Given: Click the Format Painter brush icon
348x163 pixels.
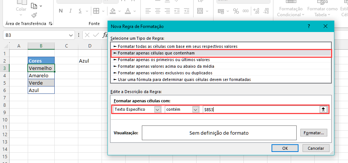Looking at the screenshot, I should point(34,15).
